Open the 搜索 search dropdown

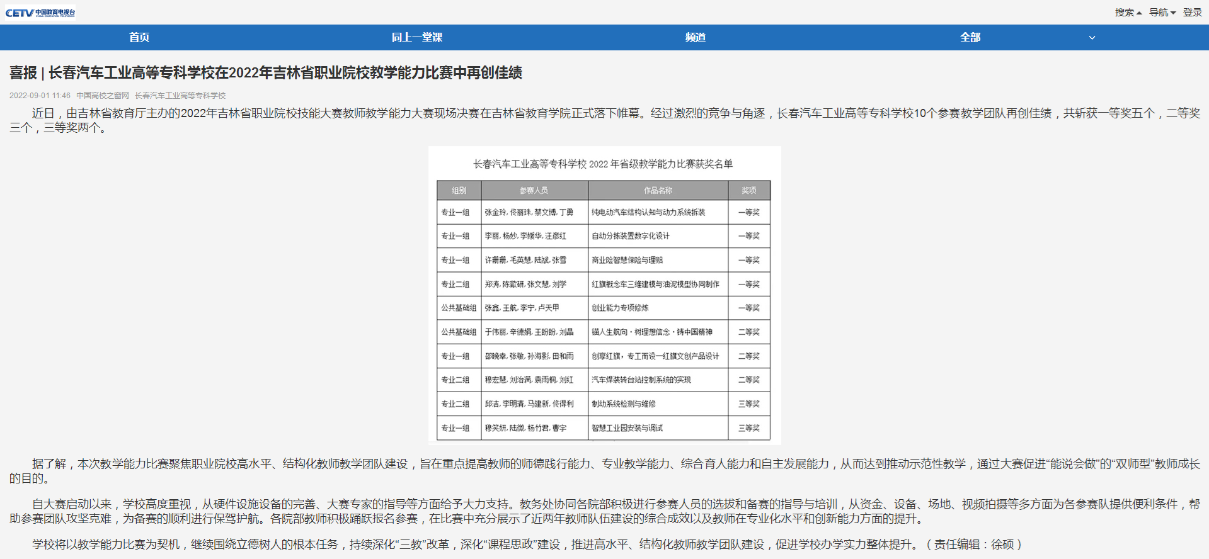point(1128,13)
